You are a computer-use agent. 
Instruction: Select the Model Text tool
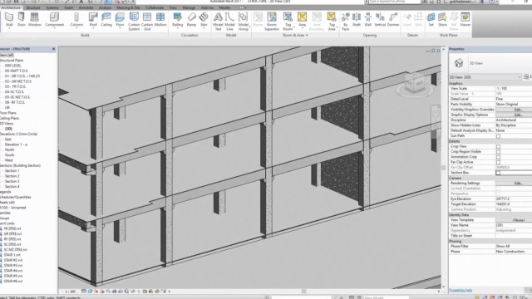[x=218, y=22]
